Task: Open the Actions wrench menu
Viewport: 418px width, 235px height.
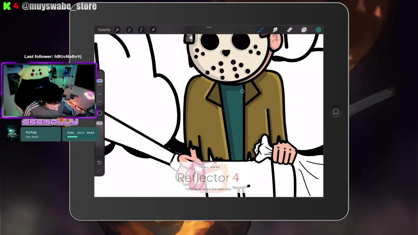Action: [117, 30]
